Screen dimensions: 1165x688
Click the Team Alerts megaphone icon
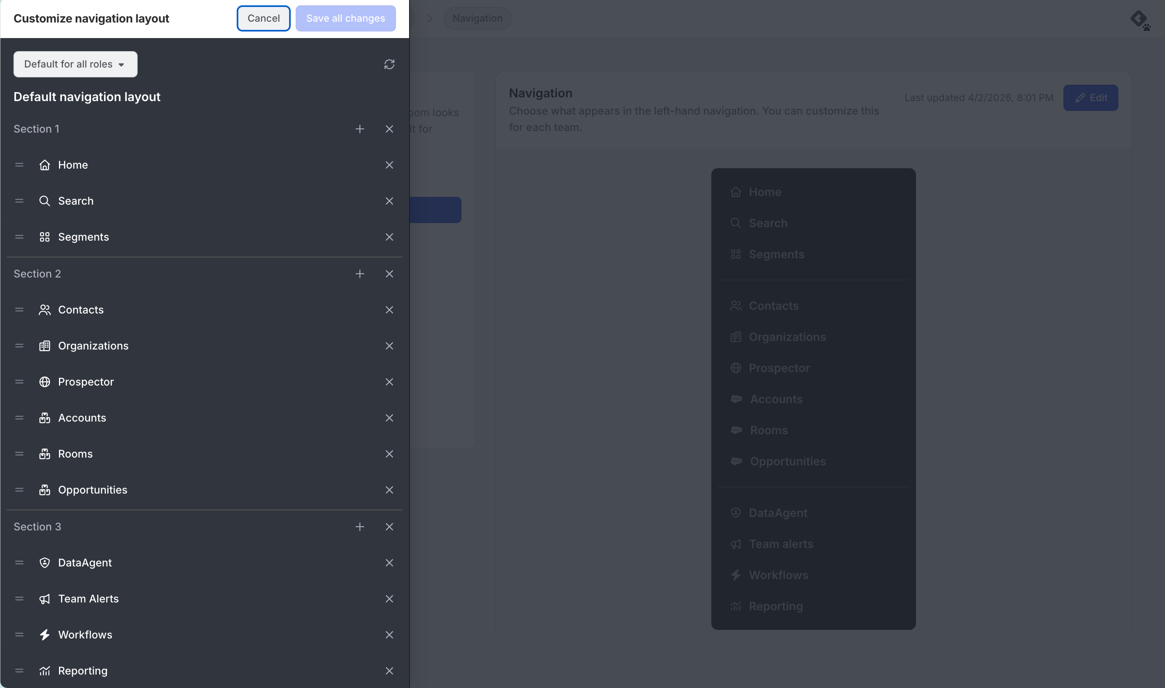[x=45, y=599]
